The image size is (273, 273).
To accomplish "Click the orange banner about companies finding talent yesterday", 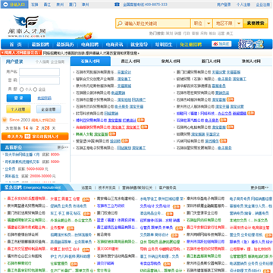I will coord(35,136).
